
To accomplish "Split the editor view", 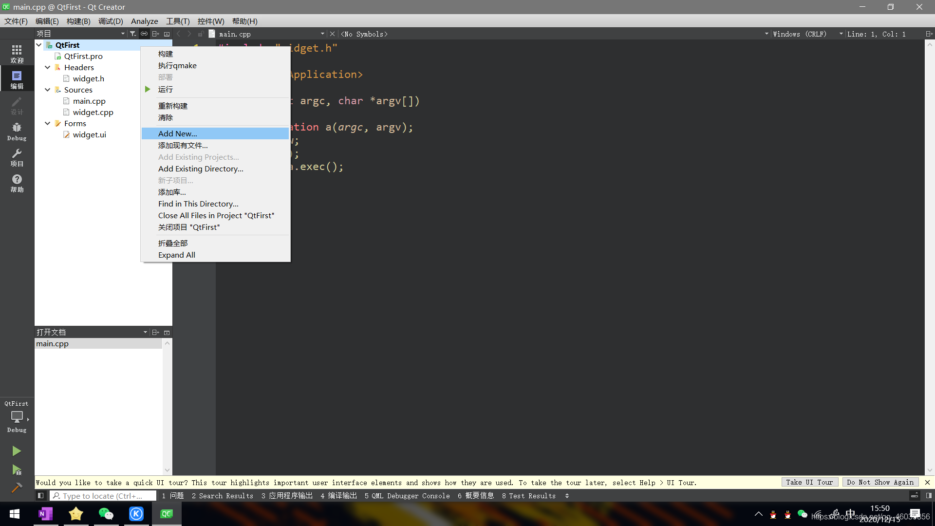I will click(x=929, y=34).
